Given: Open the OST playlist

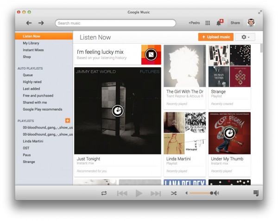Looking at the screenshot, I should point(26,148).
